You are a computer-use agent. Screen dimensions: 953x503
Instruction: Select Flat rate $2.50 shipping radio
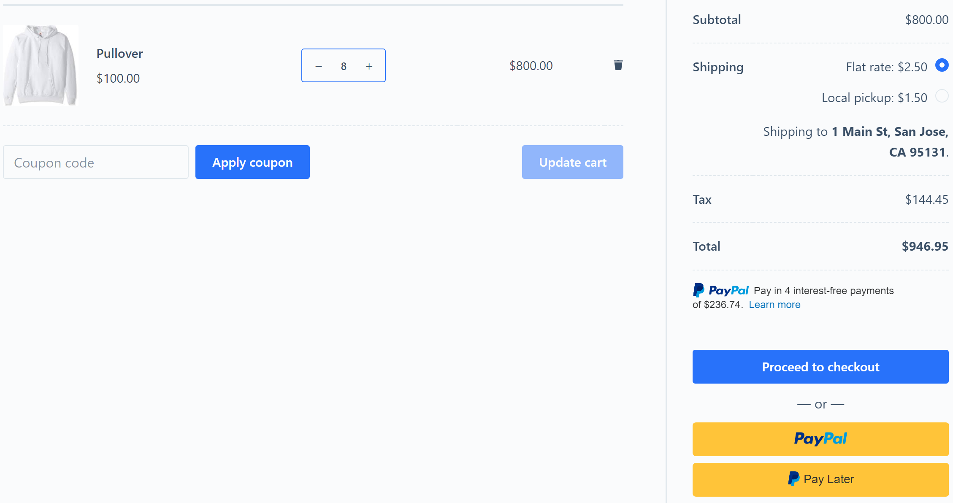(942, 65)
